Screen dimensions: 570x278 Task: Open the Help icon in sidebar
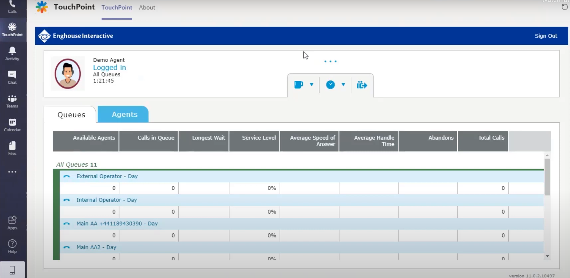[12, 246]
